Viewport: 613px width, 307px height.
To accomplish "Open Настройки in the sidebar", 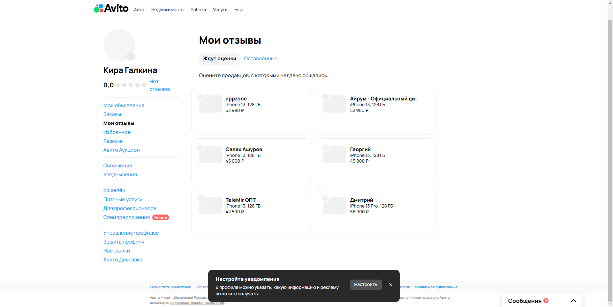I will pos(117,251).
